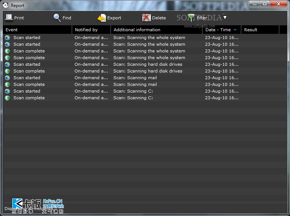Open the Filter dropdown arrow
Viewport: 290px width, 216px height.
(x=225, y=18)
